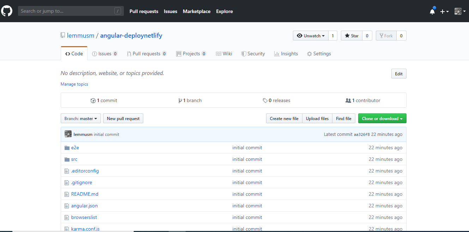Open the Unwatch dropdown button
The image size is (469, 232).
[x=311, y=36]
